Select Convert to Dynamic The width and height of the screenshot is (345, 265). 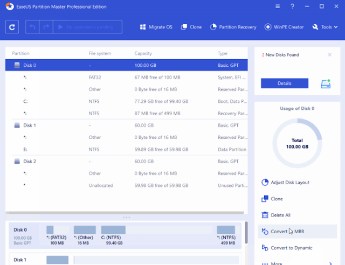287,248
